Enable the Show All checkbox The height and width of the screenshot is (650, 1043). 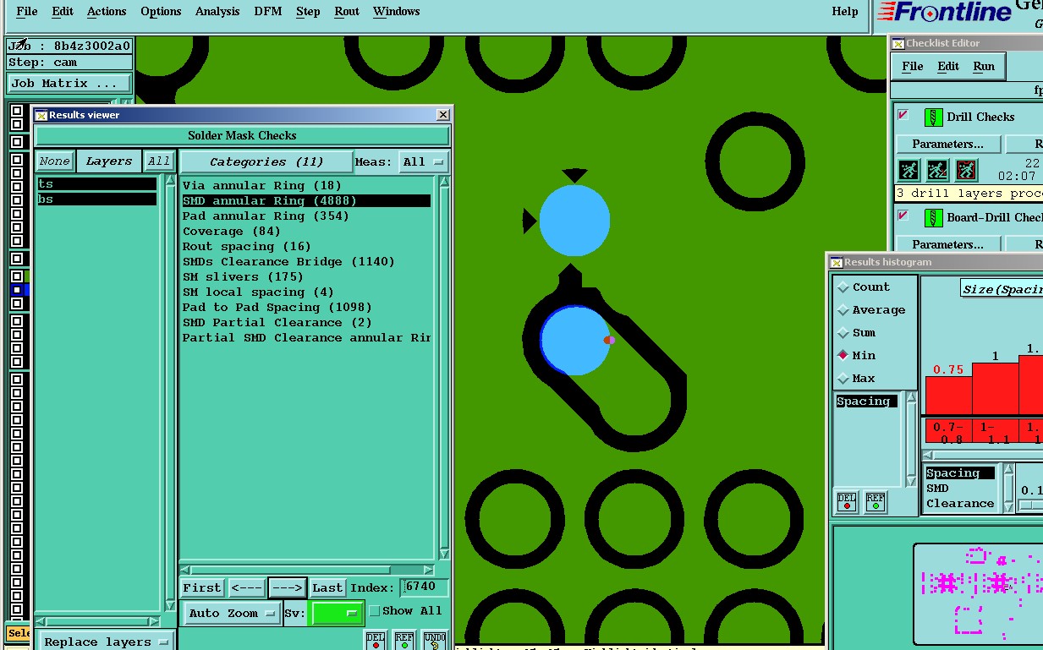coord(375,611)
